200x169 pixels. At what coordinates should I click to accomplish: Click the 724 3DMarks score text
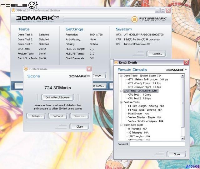click(57, 88)
